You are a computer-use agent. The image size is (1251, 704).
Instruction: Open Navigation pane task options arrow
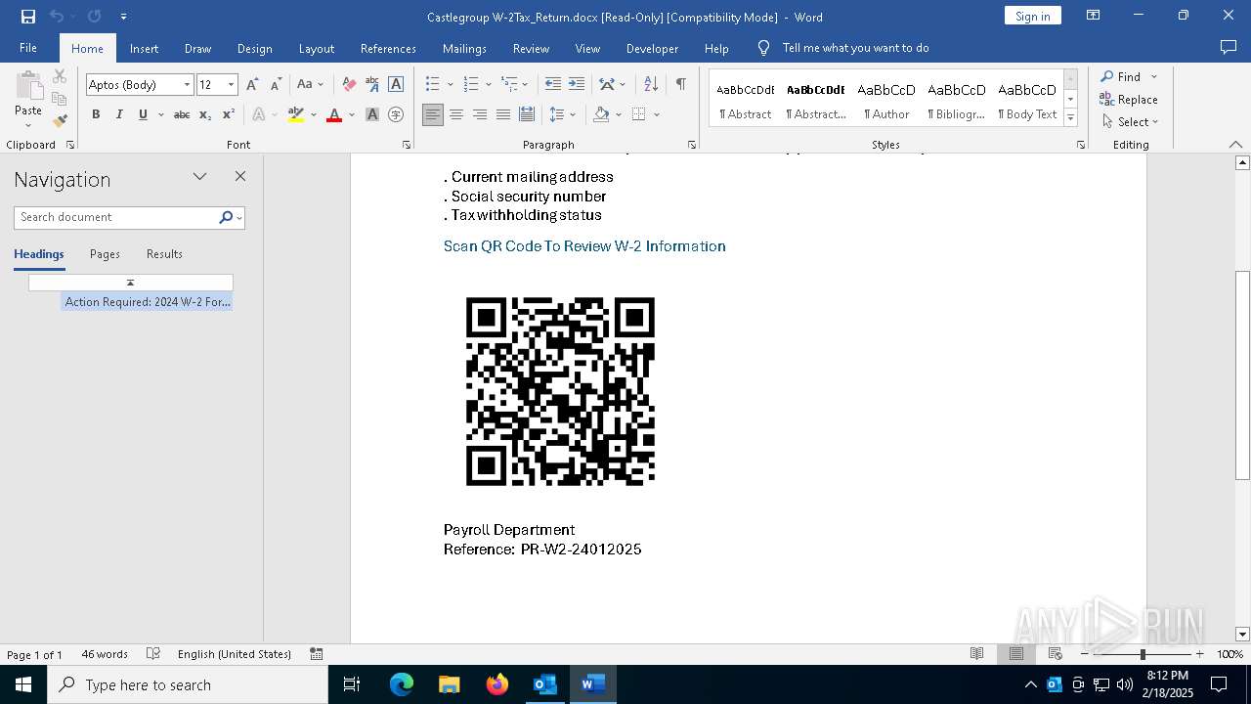pos(200,177)
